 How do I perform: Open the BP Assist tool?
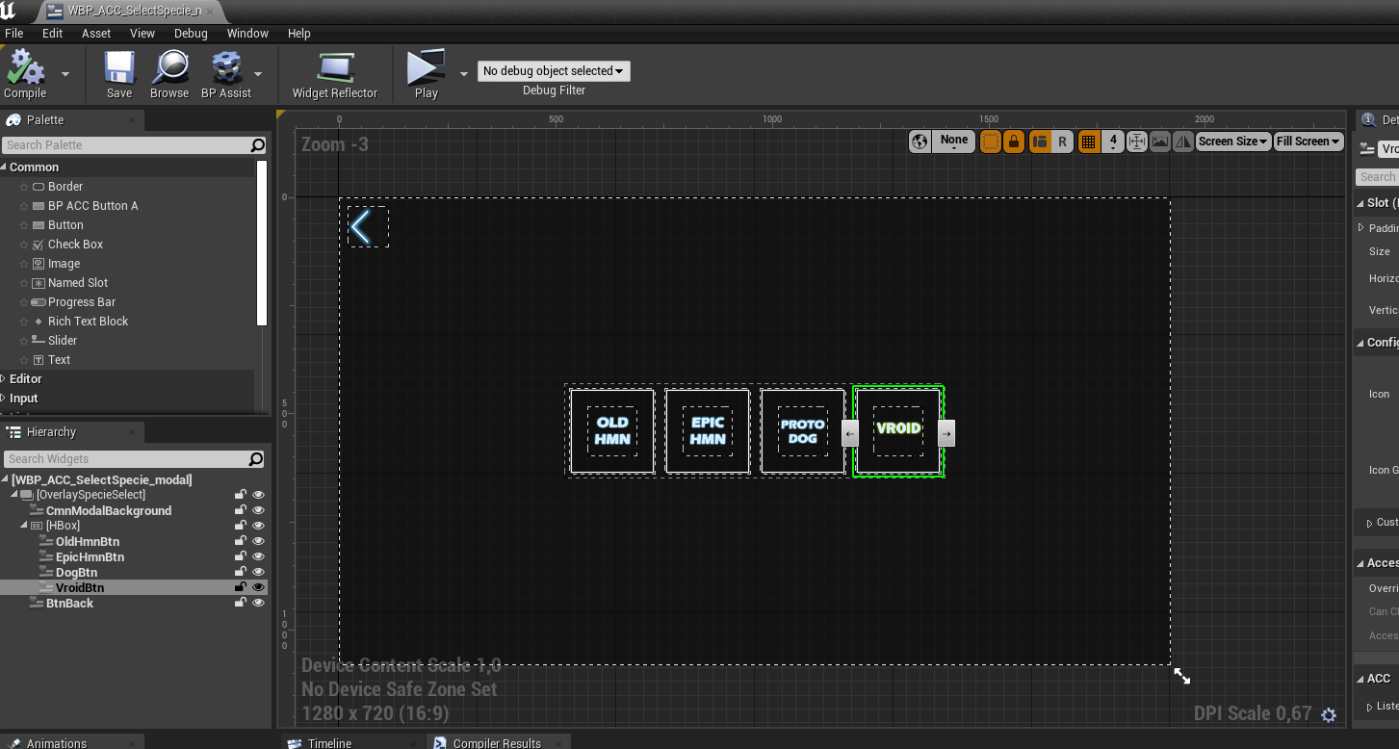[225, 74]
